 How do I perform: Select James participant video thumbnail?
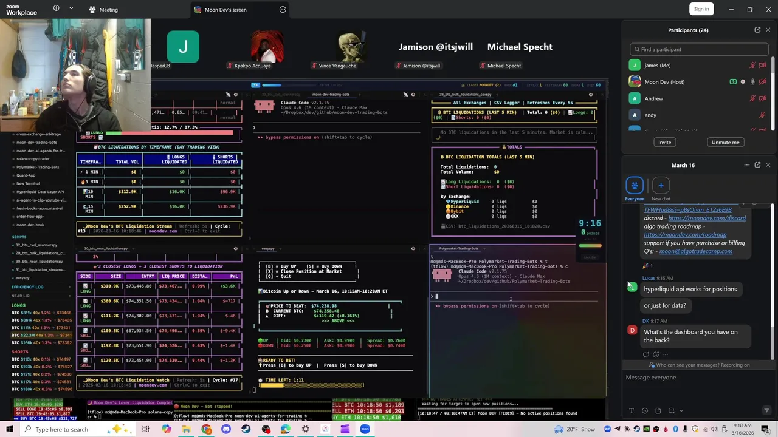[x=183, y=47]
